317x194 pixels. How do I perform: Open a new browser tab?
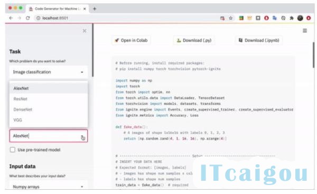click(95, 8)
